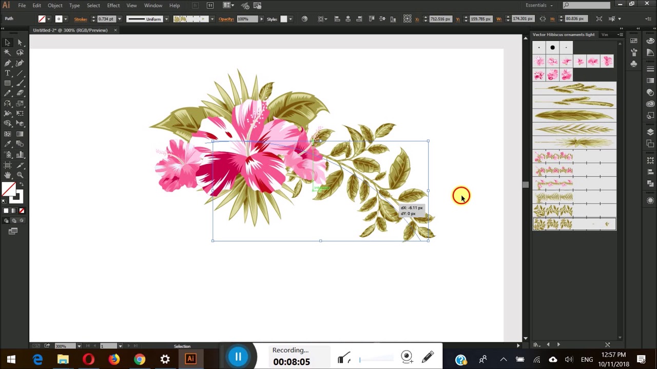The height and width of the screenshot is (369, 657).
Task: Reset to default fill and stroke
Action: click(x=5, y=200)
